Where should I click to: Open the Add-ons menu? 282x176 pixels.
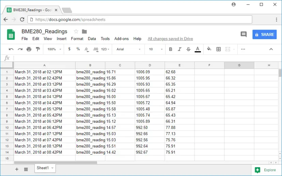pos(121,39)
